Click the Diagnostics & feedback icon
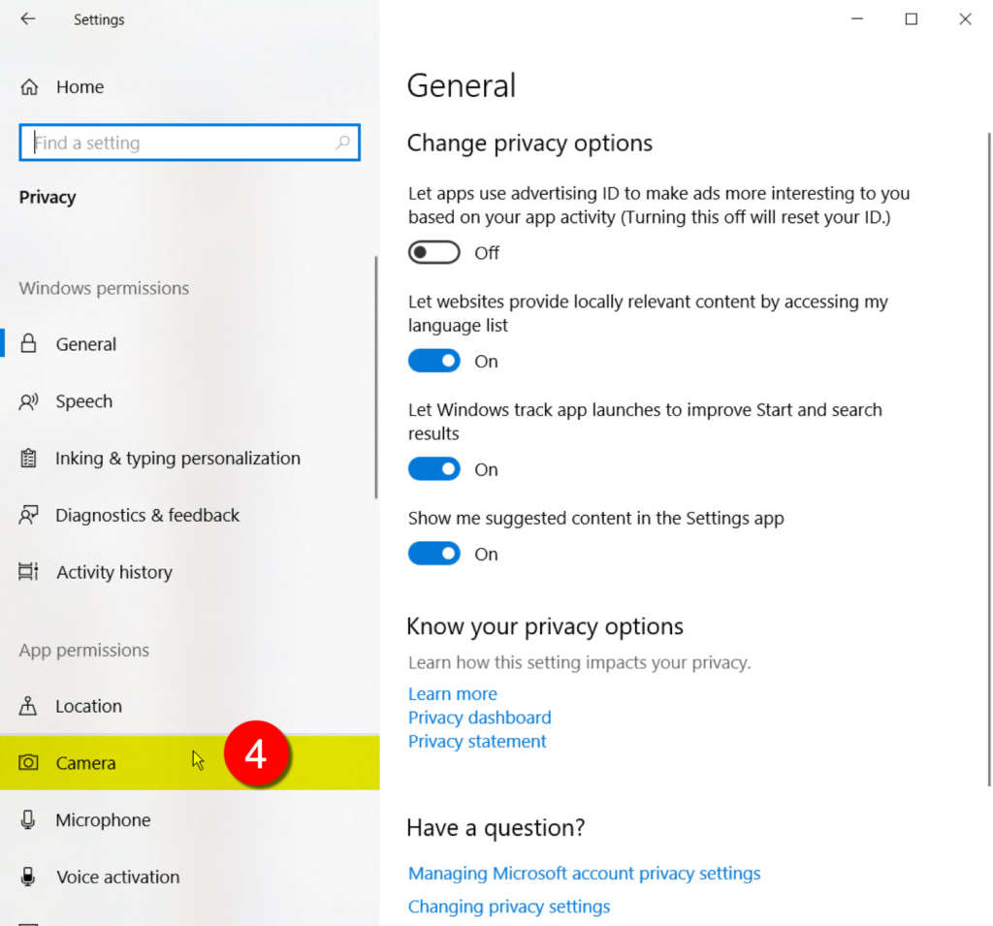Viewport: 993px width, 926px height. [x=29, y=515]
